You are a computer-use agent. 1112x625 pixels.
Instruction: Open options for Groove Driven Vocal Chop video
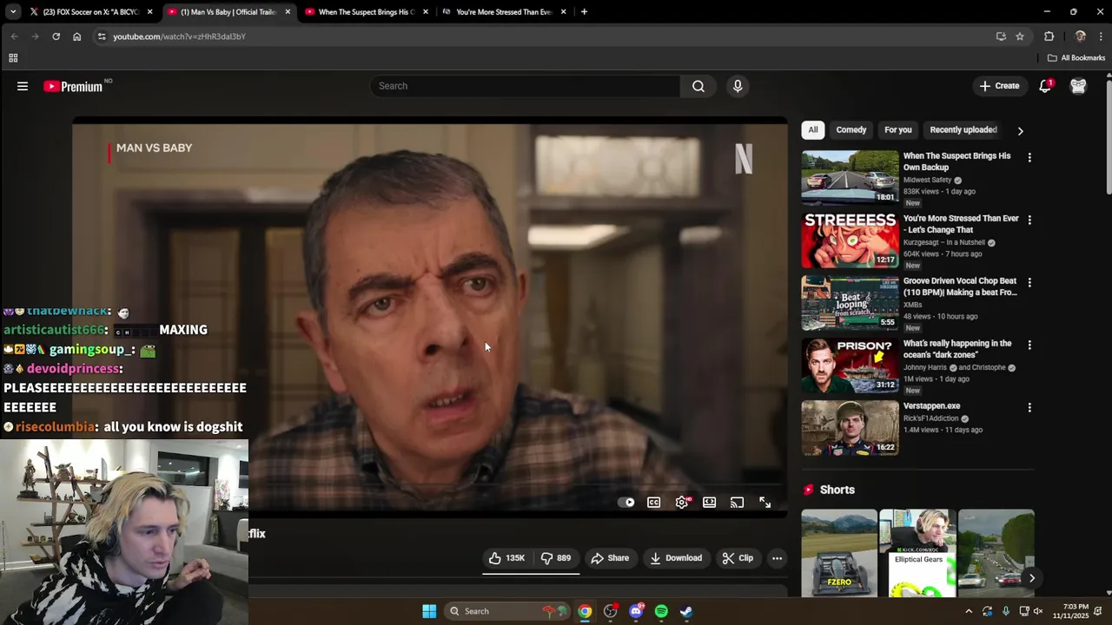1029,283
